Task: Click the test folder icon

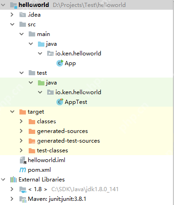Action: point(32,73)
